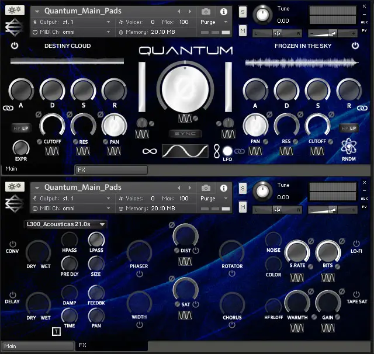The height and width of the screenshot is (354, 374).
Task: Toggle the WIDTH power button
Action: pos(140,325)
